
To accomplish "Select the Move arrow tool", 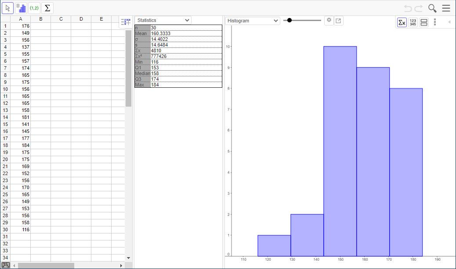I will coord(8,8).
